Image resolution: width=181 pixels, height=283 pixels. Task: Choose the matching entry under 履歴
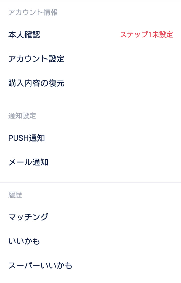(90, 217)
